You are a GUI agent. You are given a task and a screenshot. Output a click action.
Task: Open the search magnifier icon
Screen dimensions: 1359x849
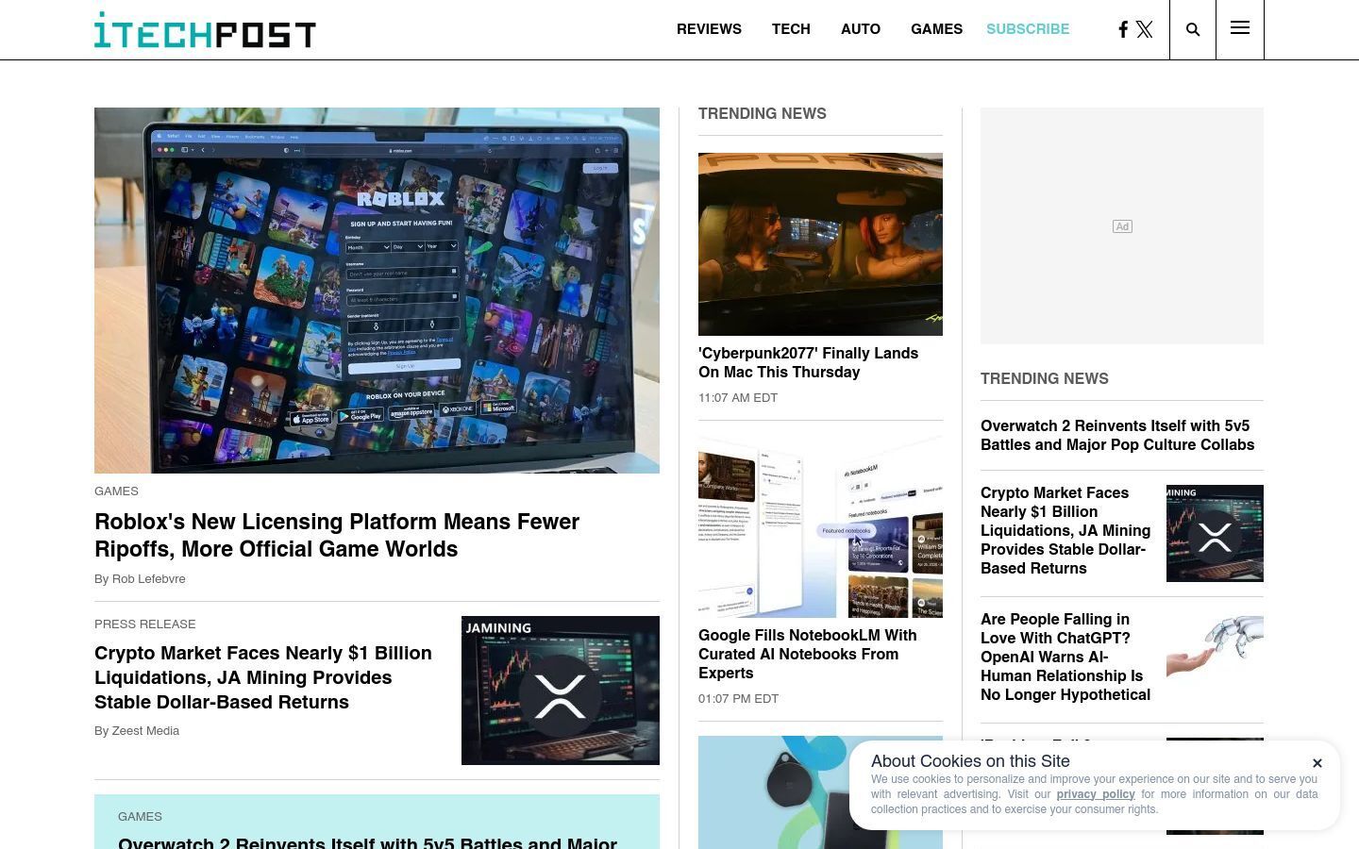[1193, 29]
